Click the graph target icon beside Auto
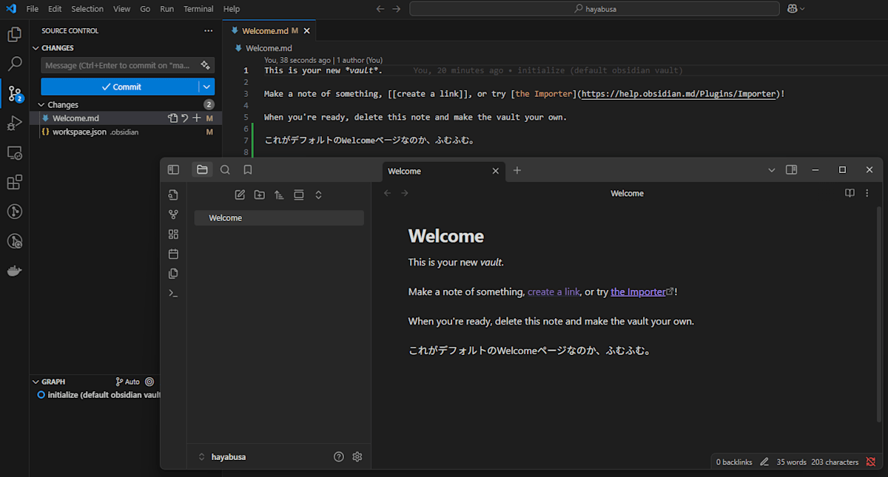The width and height of the screenshot is (888, 477). (x=149, y=382)
